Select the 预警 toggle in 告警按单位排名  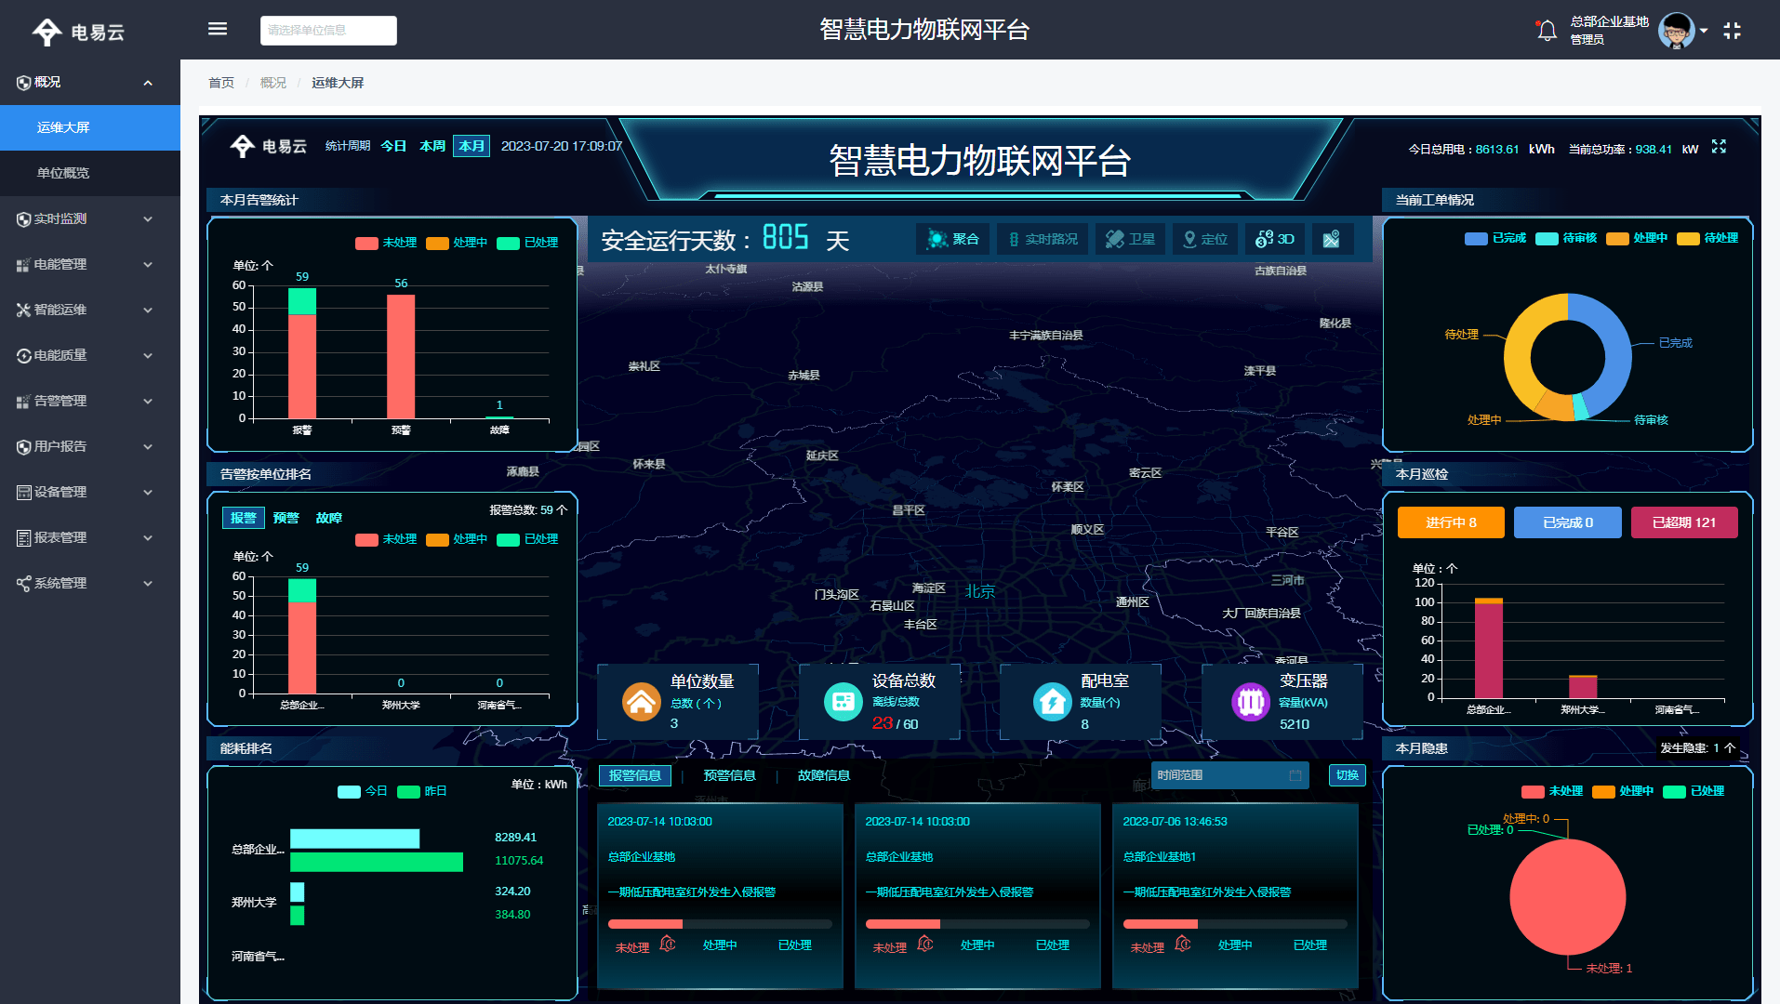[287, 518]
